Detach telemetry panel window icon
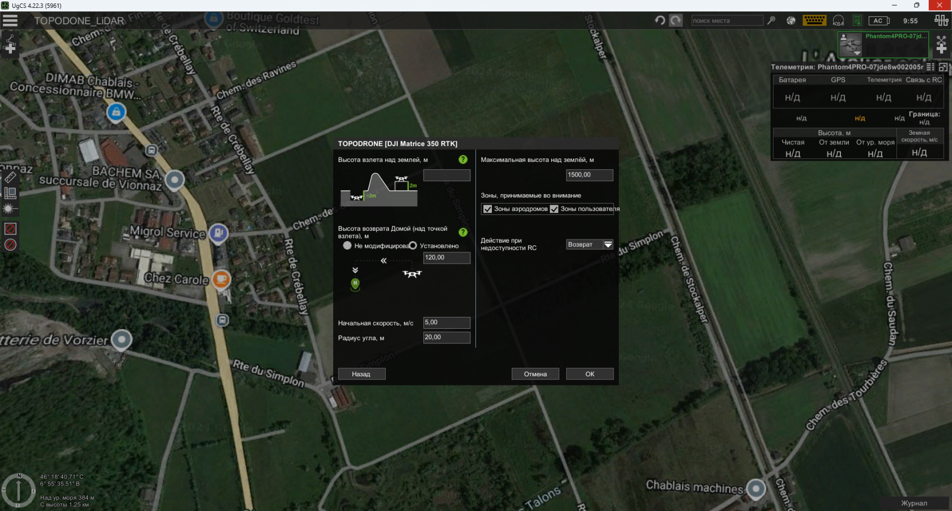The image size is (952, 511). click(x=943, y=67)
